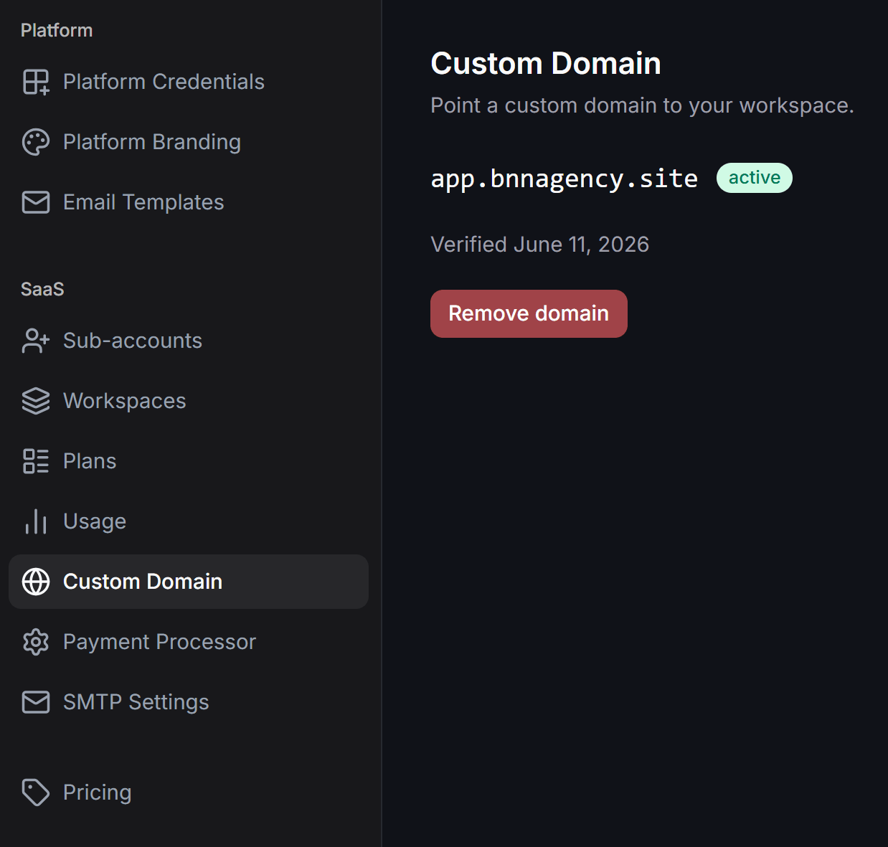Screen dimensions: 888x847
Task: Click the Platform section label
Action: pos(57,30)
